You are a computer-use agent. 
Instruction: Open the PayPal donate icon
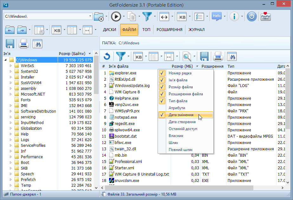[x=265, y=16]
